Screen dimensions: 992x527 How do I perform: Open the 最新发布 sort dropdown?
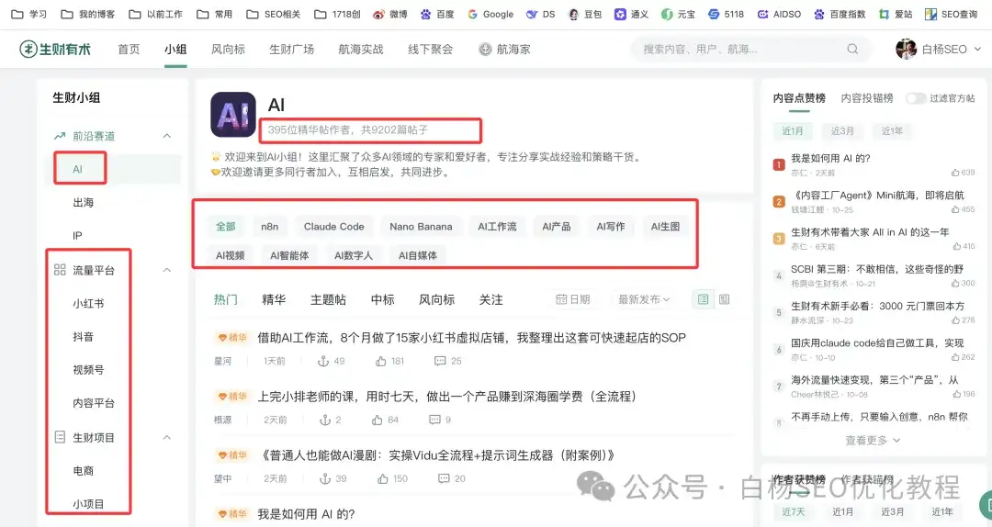[x=644, y=299]
